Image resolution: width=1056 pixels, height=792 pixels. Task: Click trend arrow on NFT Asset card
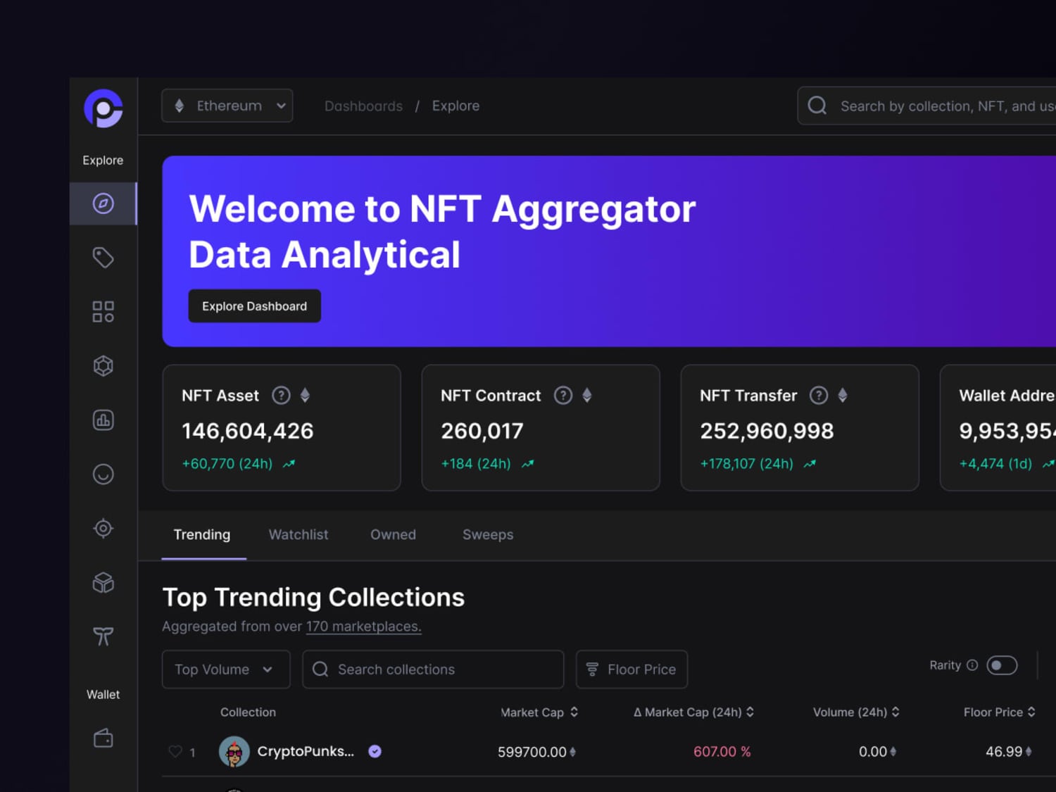coord(289,464)
